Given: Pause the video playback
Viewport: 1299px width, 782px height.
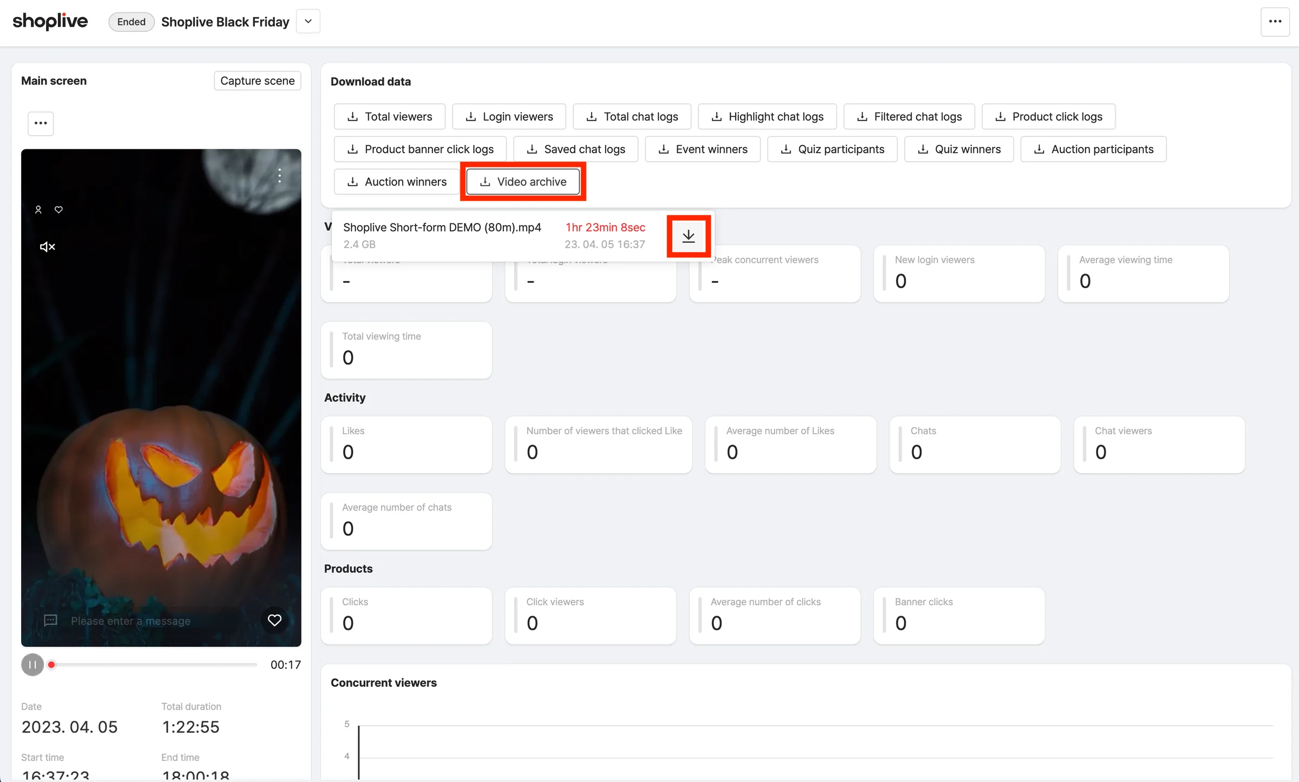Looking at the screenshot, I should pos(32,665).
